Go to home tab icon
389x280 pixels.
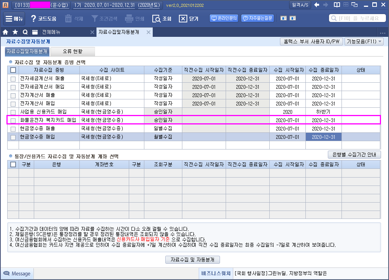tap(6, 32)
